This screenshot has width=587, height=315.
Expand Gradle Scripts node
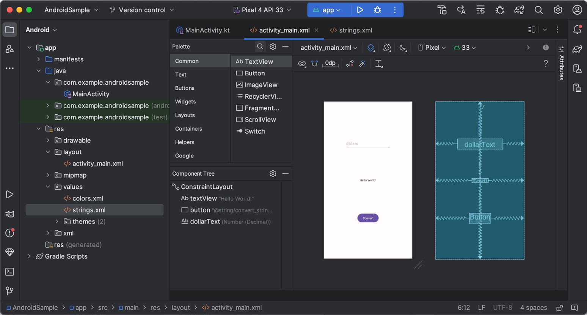click(x=29, y=256)
